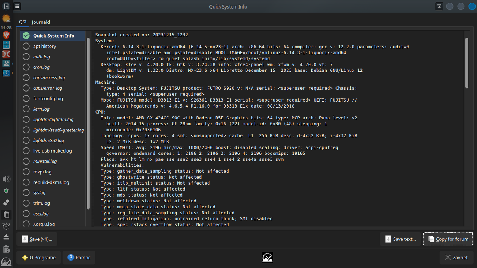Select lightdm/x-0.log option
The height and width of the screenshot is (268, 477).
53,140
